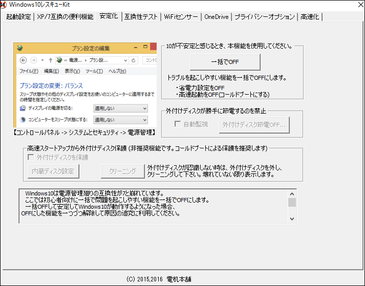
Task: Click the コントロールパネル path caption text
Action: [84, 133]
